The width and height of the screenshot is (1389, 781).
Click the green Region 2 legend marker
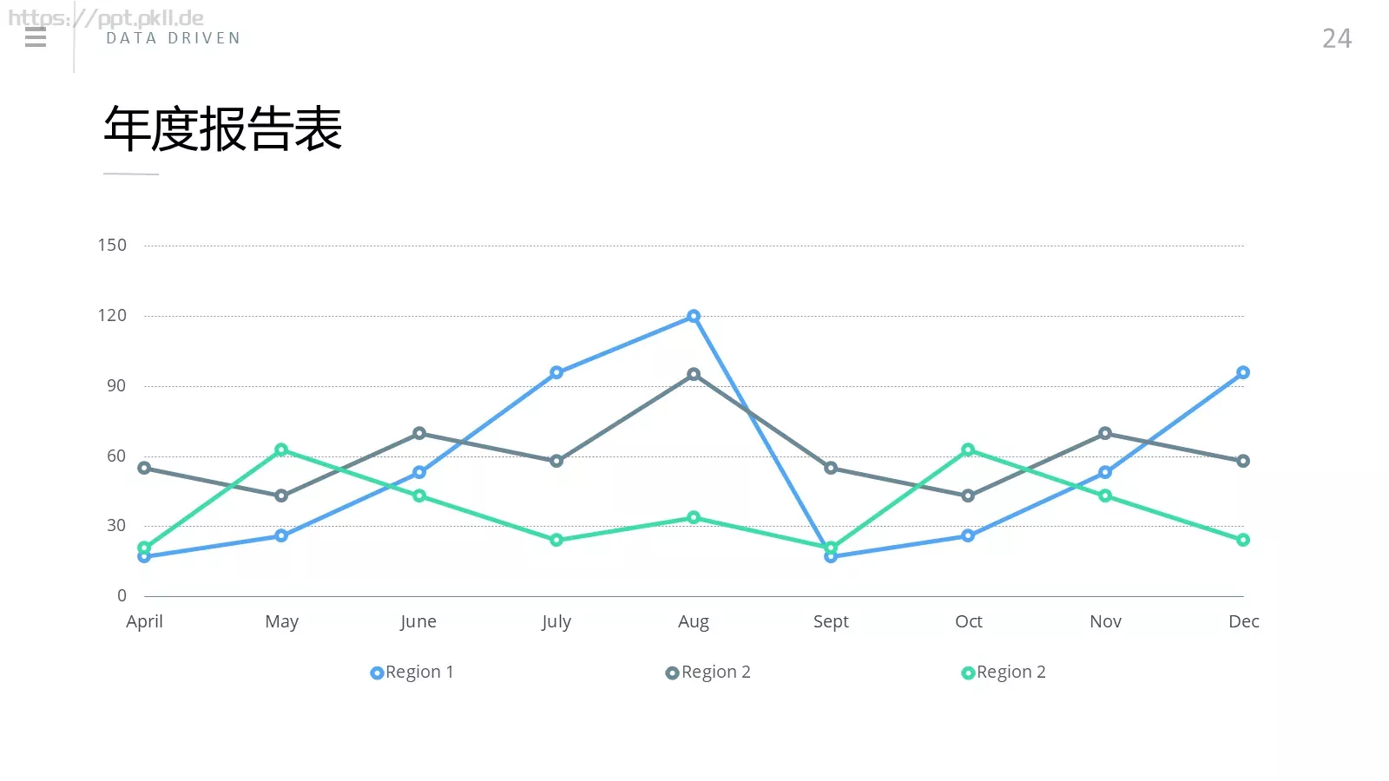(968, 673)
